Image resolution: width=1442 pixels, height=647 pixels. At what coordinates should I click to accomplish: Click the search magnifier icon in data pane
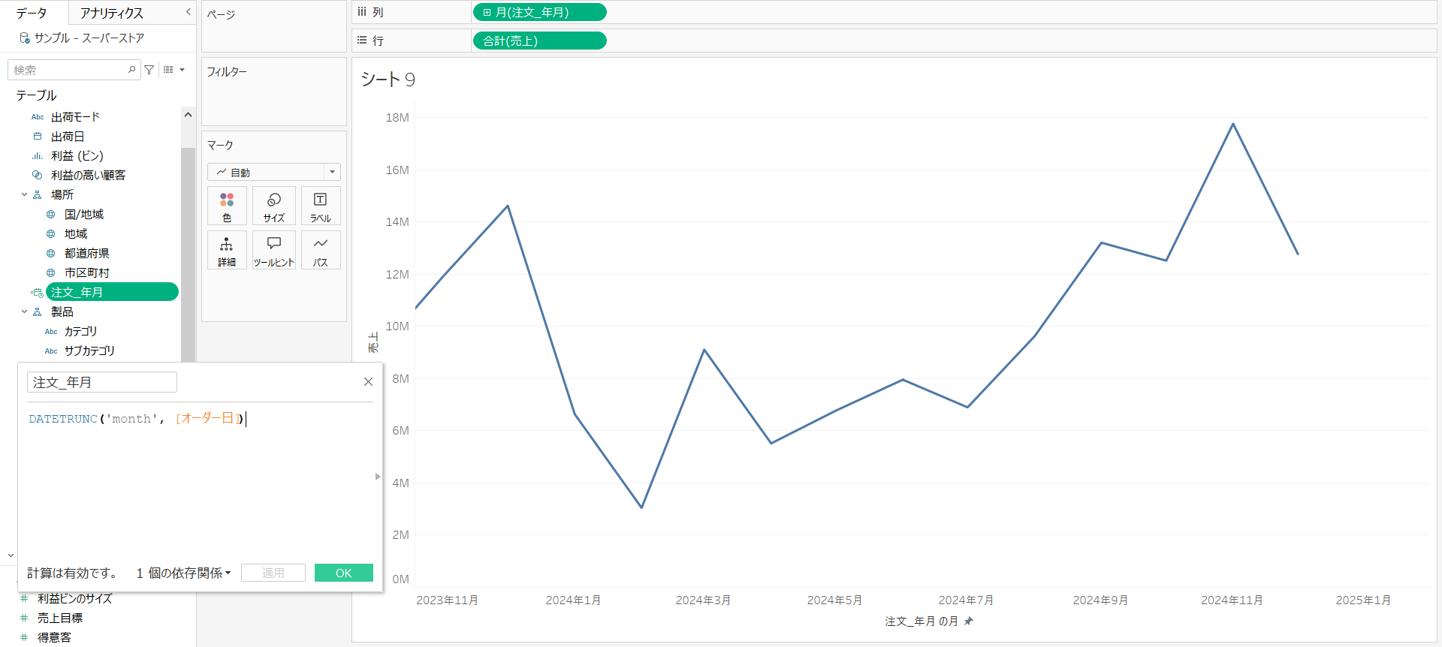tap(132, 70)
